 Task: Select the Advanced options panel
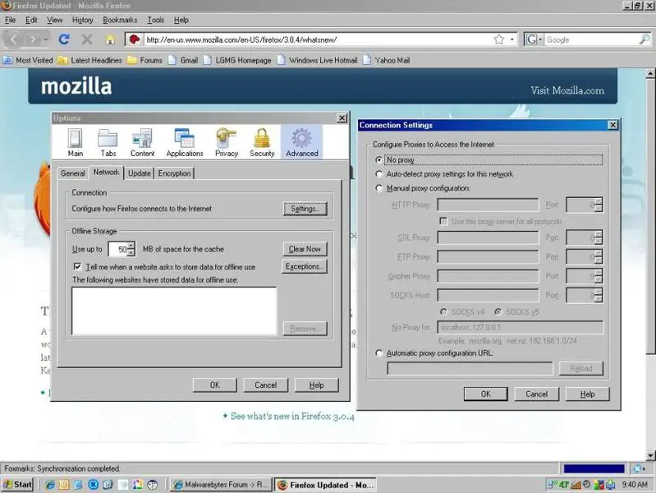click(x=301, y=142)
